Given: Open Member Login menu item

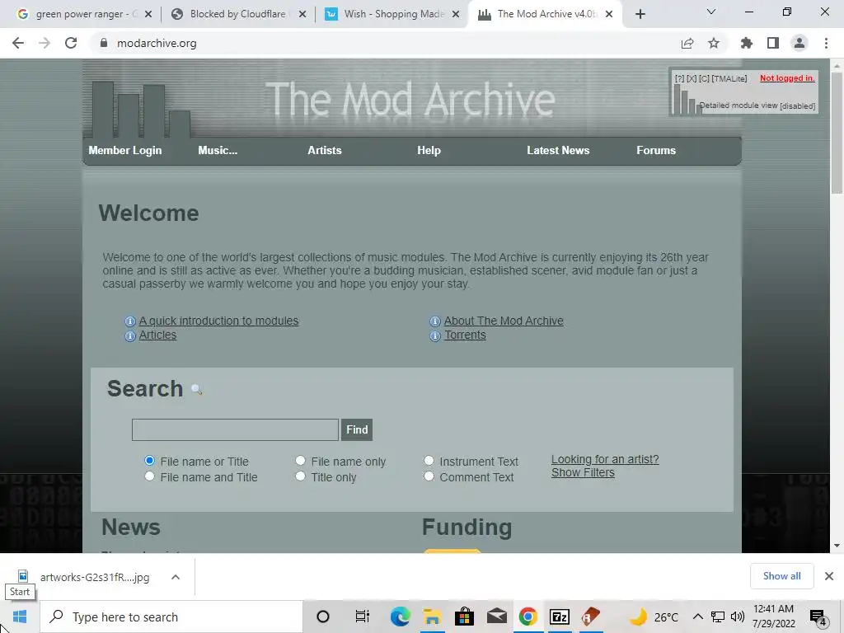Looking at the screenshot, I should pos(125,151).
